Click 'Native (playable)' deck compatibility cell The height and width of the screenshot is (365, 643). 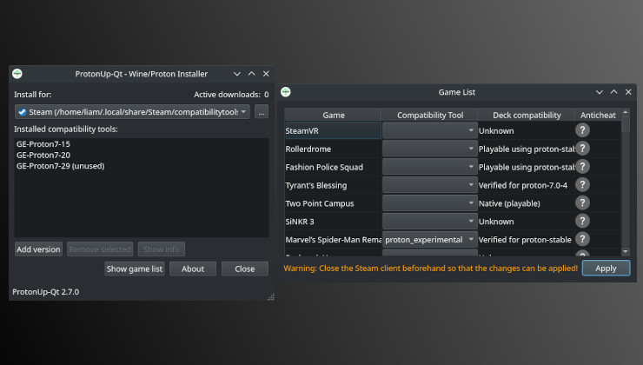(x=526, y=203)
